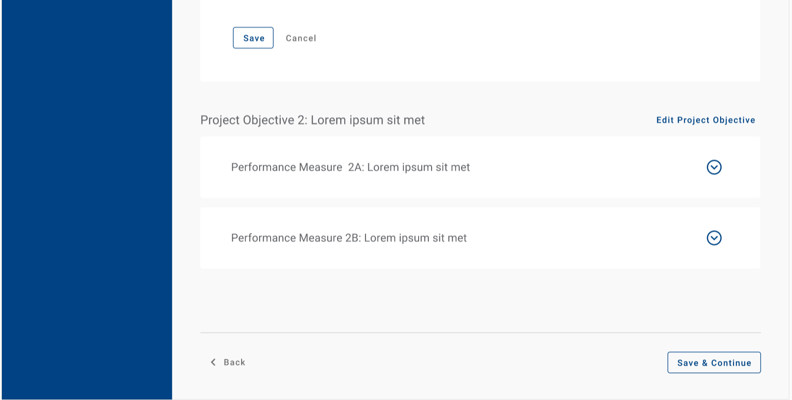
Task: Click the left arrow icon beside Back
Action: (x=213, y=362)
